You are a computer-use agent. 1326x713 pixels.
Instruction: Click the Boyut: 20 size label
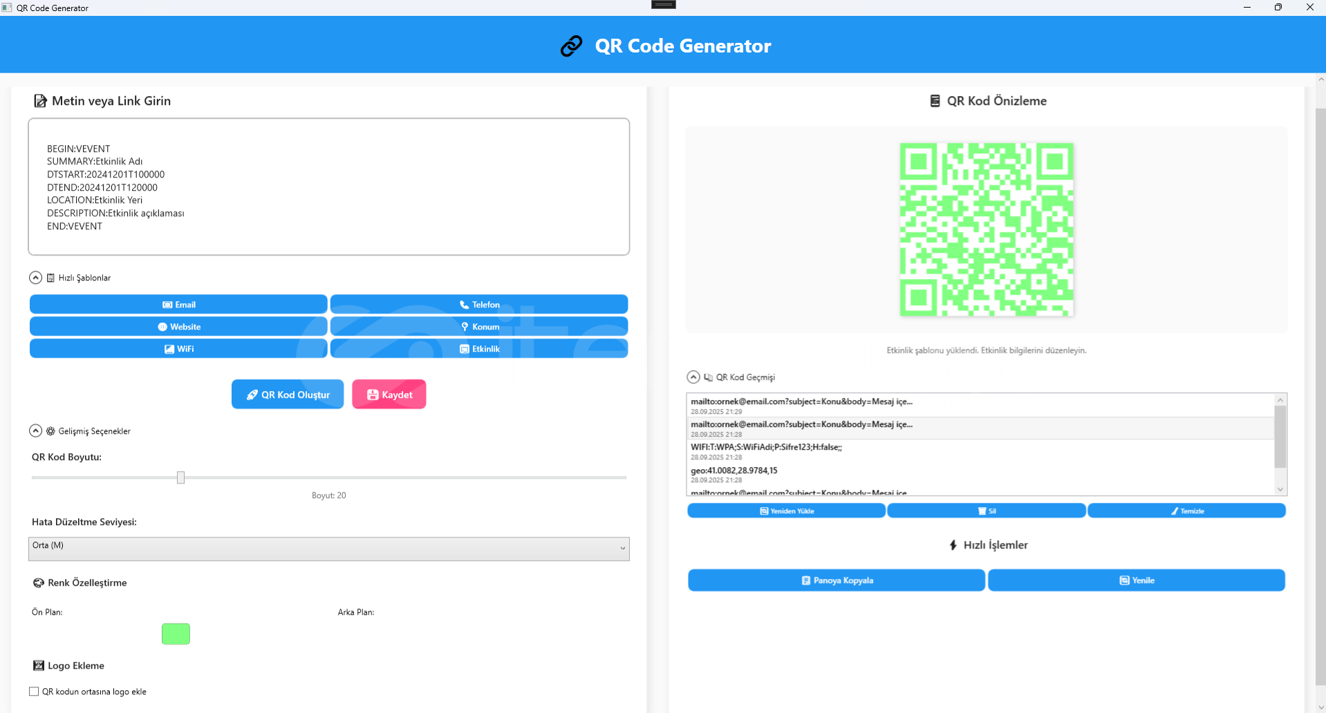(329, 495)
